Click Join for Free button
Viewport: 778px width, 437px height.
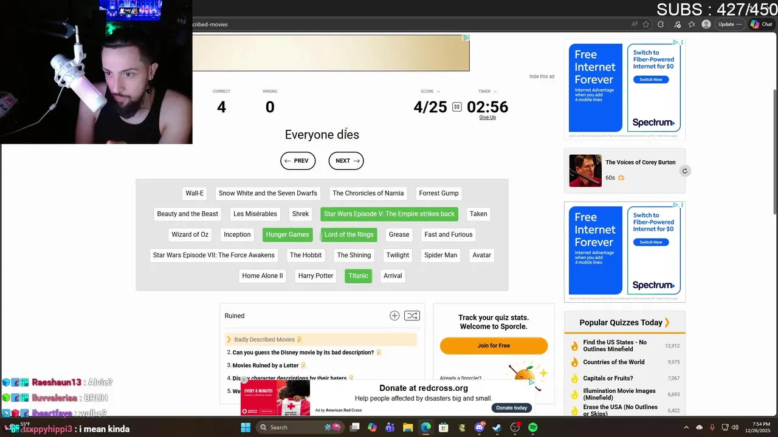(x=494, y=345)
